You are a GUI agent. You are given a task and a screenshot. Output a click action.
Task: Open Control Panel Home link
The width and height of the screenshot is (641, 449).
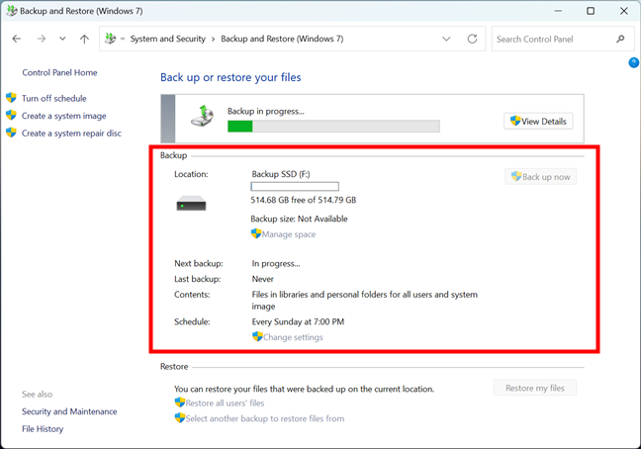click(x=59, y=73)
